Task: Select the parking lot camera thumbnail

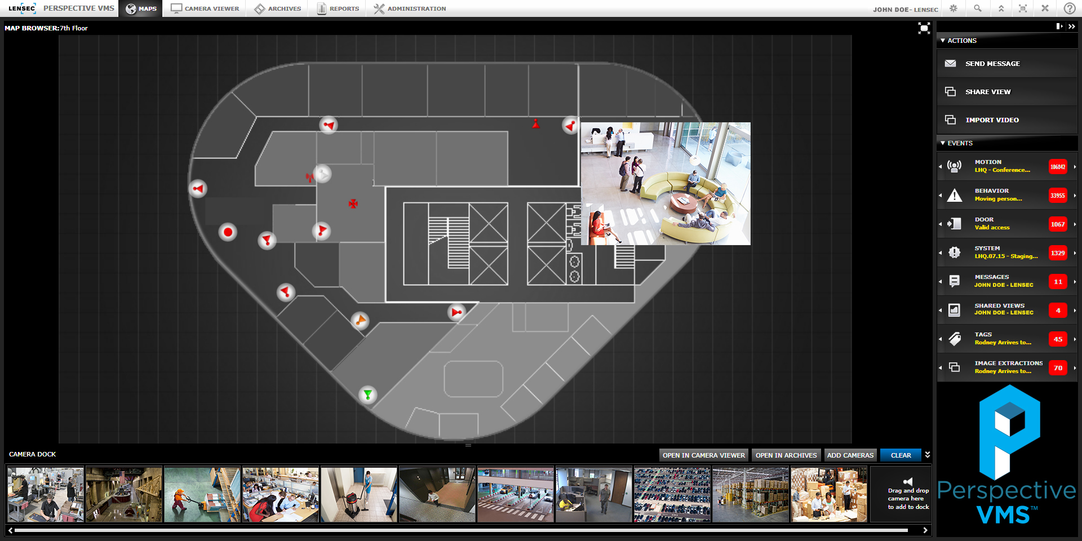Action: tap(672, 494)
